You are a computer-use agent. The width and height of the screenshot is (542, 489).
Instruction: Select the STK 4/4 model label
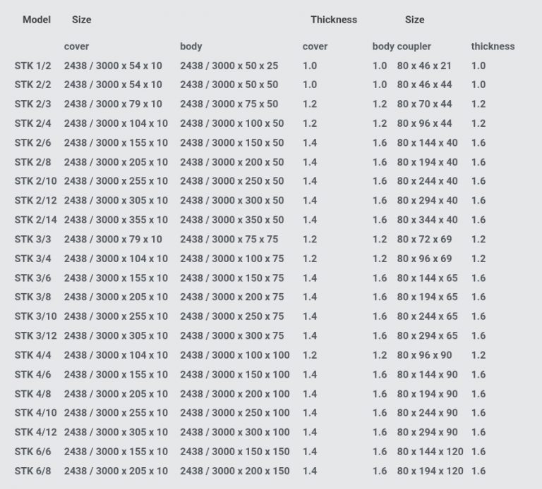[x=33, y=354]
